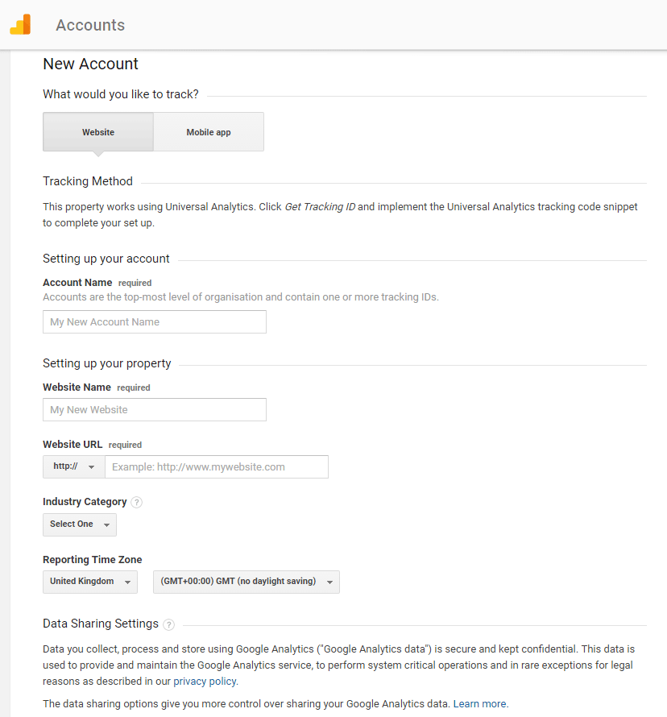This screenshot has width=667, height=717.
Task: Click the Industry Category help icon
Action: click(x=137, y=503)
